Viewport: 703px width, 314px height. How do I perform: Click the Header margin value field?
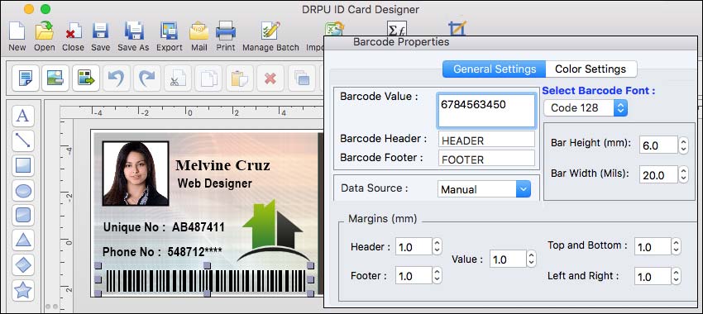[414, 246]
